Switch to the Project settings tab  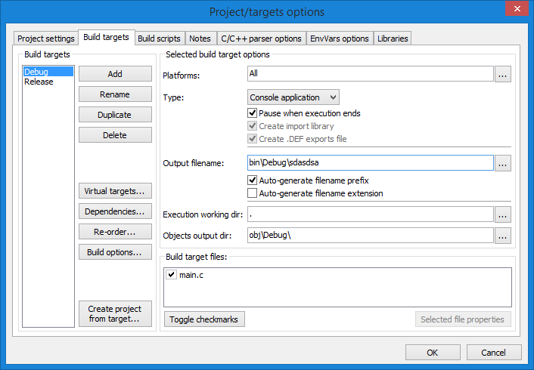click(46, 39)
